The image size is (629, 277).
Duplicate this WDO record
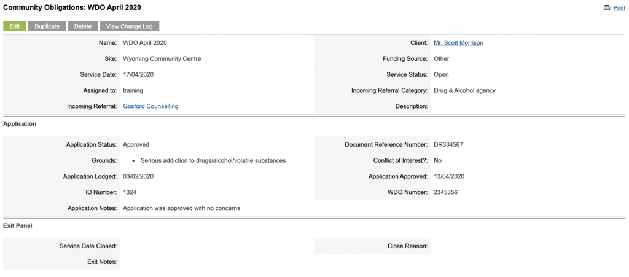click(x=47, y=26)
